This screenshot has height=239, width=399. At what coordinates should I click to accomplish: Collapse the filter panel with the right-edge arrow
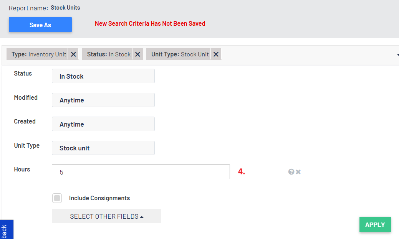click(x=397, y=55)
